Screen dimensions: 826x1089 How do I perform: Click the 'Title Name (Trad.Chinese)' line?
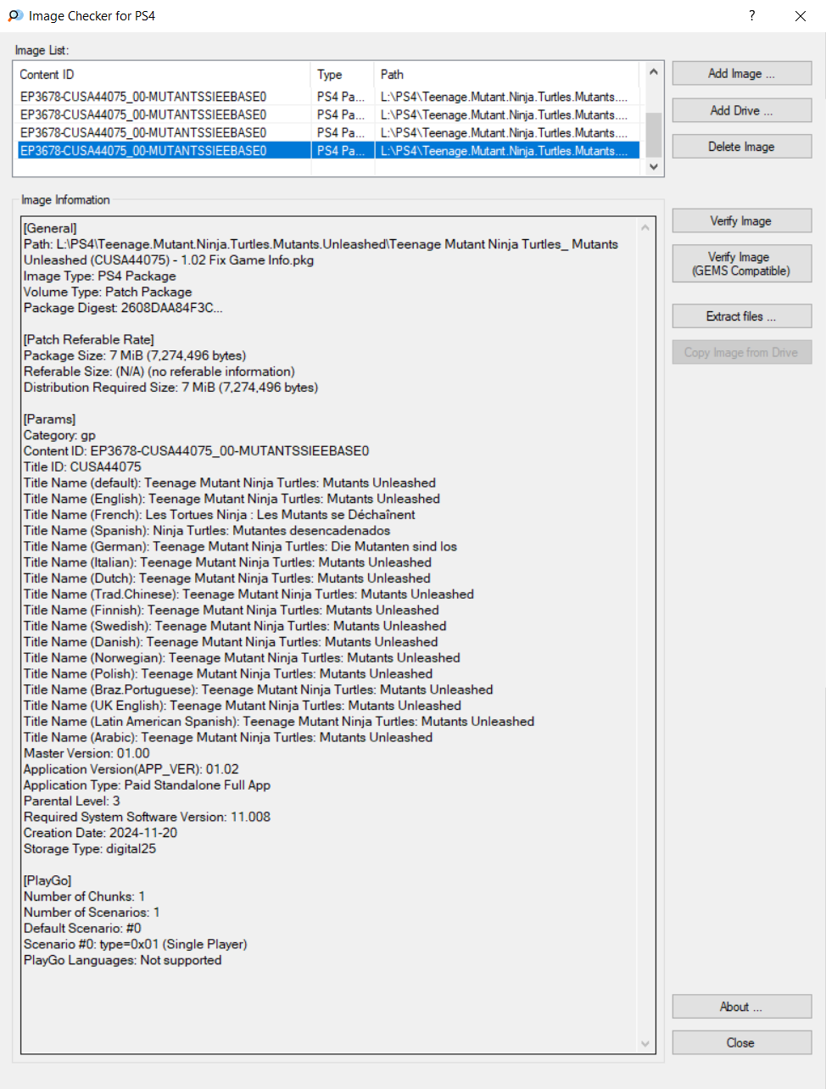248,595
